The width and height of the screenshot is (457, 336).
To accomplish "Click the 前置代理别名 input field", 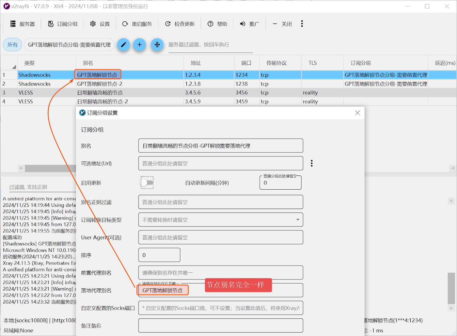I will click(x=221, y=273).
